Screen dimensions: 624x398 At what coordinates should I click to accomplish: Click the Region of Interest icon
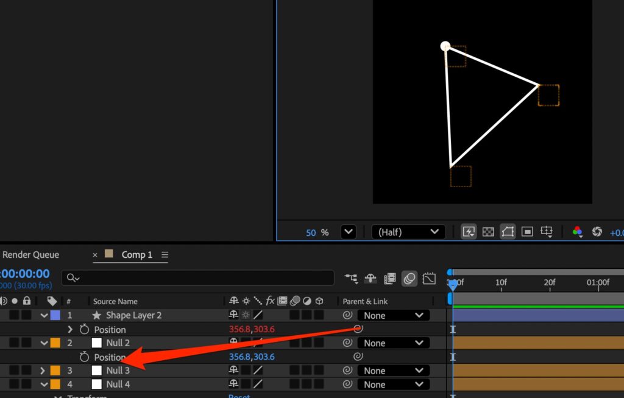point(528,232)
